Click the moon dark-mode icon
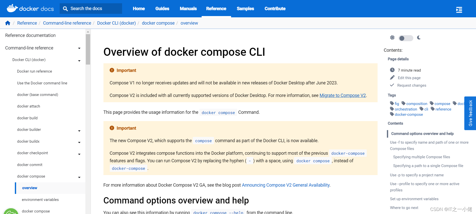The width and height of the screenshot is (476, 214). (x=419, y=38)
